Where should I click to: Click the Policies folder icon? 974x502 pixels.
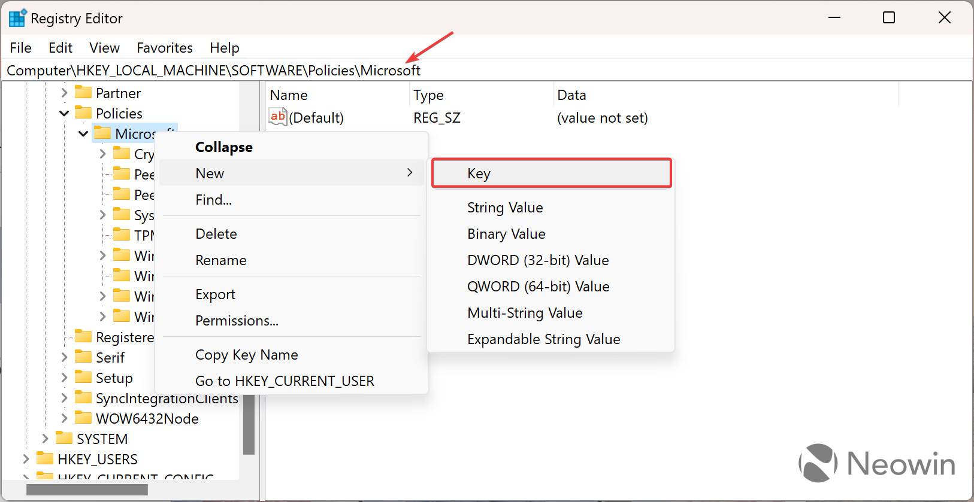point(83,113)
